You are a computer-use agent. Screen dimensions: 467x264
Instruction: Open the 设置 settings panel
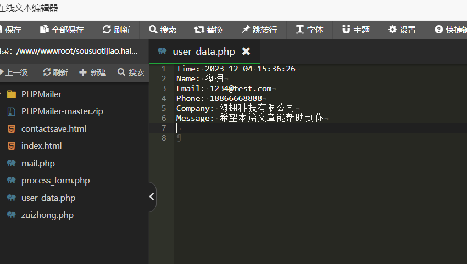pos(402,30)
